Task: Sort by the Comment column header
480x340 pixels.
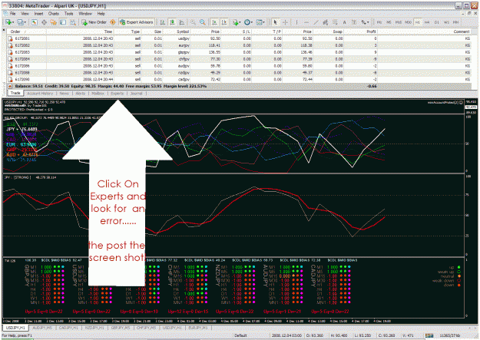Action: tap(425, 31)
